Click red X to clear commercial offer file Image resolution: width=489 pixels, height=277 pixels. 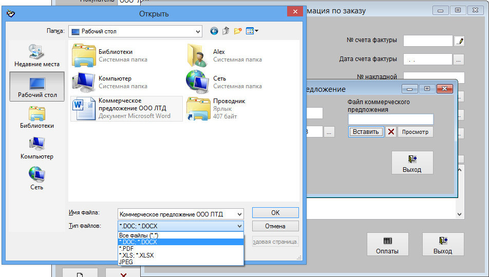[391, 132]
